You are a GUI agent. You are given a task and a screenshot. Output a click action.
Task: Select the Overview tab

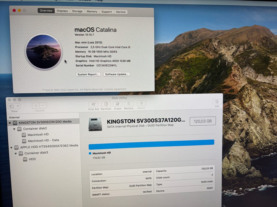point(46,11)
